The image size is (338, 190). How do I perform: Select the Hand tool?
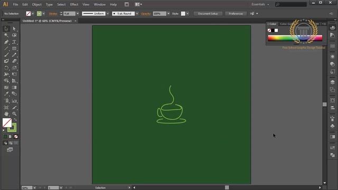(6, 113)
